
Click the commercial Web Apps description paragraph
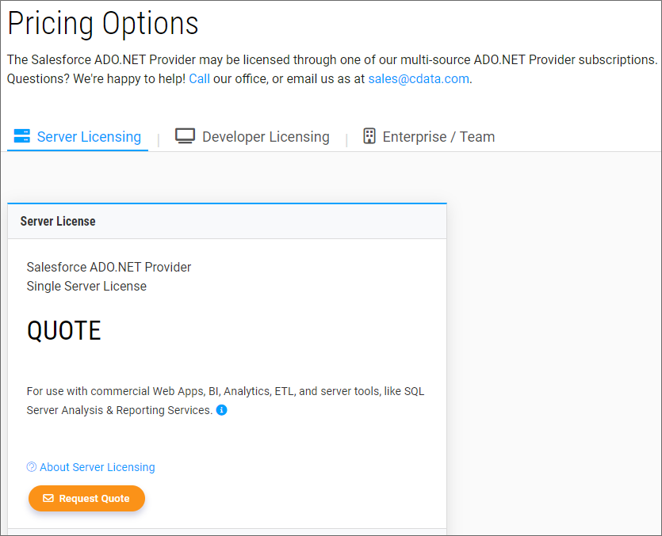tap(225, 391)
